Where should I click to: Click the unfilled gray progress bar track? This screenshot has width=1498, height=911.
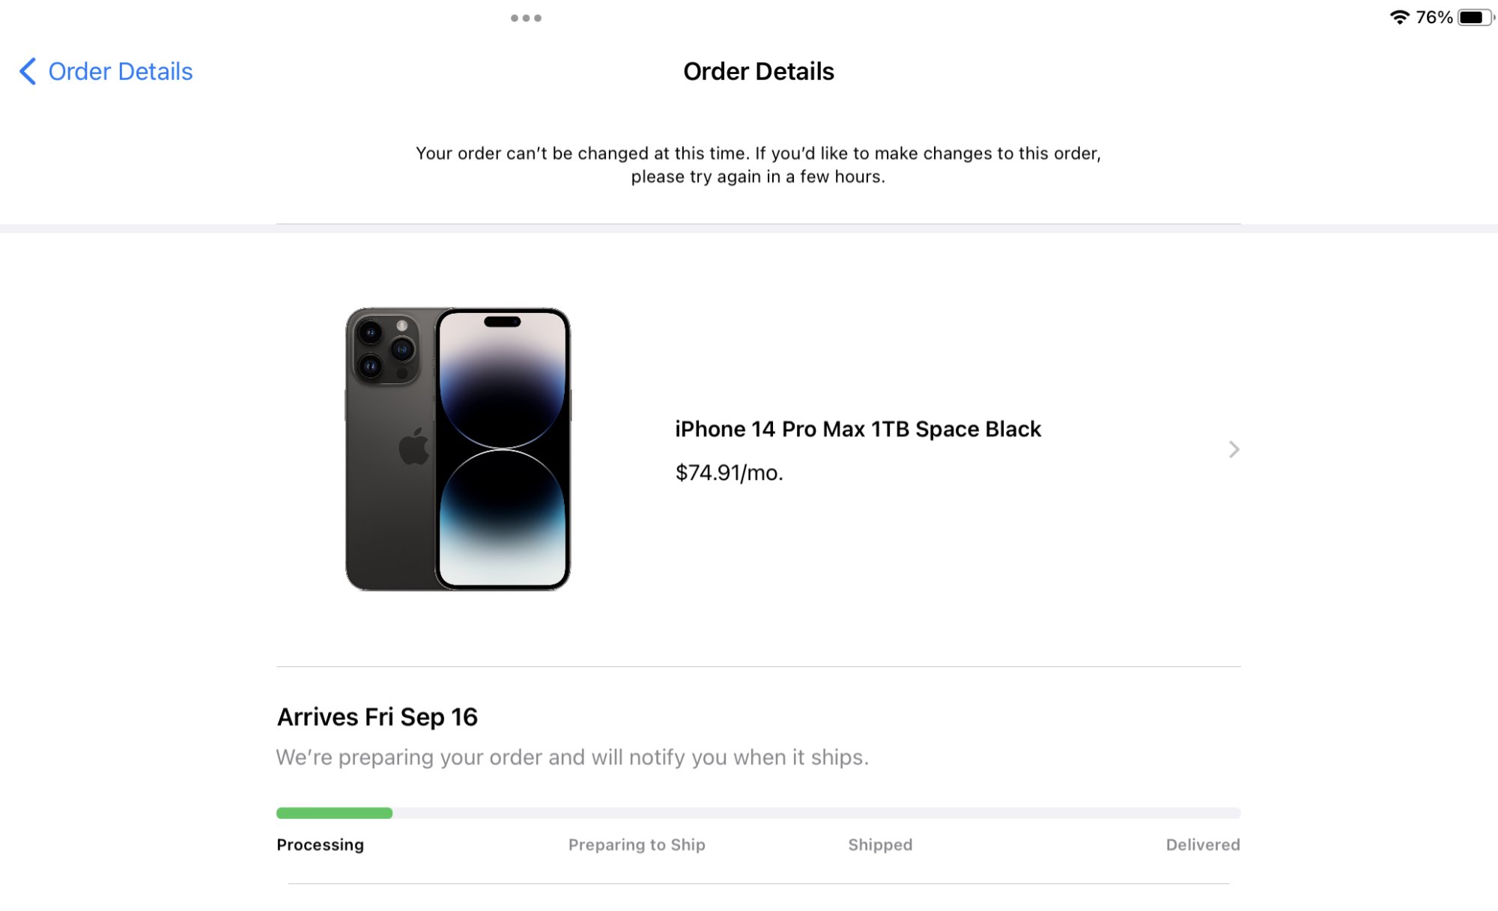[x=816, y=813]
